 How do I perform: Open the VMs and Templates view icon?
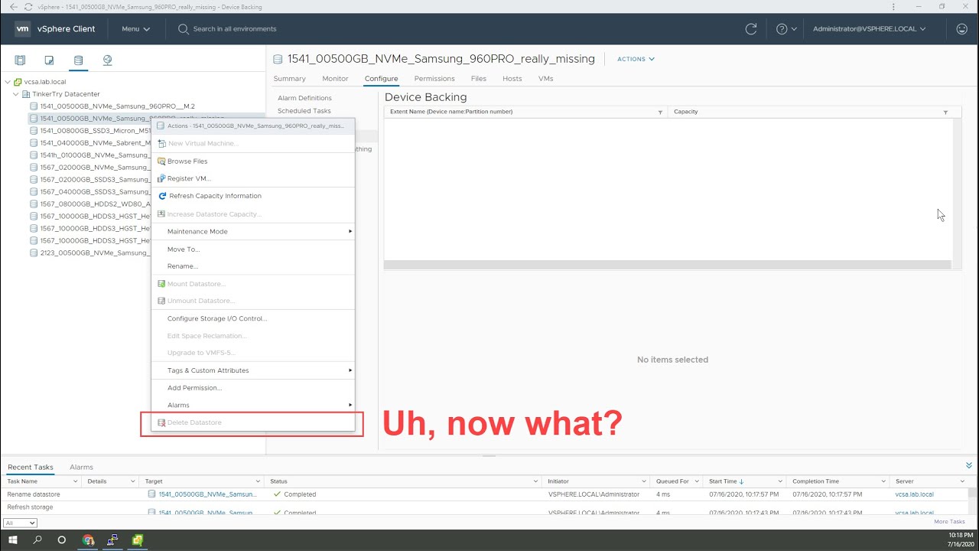(49, 60)
